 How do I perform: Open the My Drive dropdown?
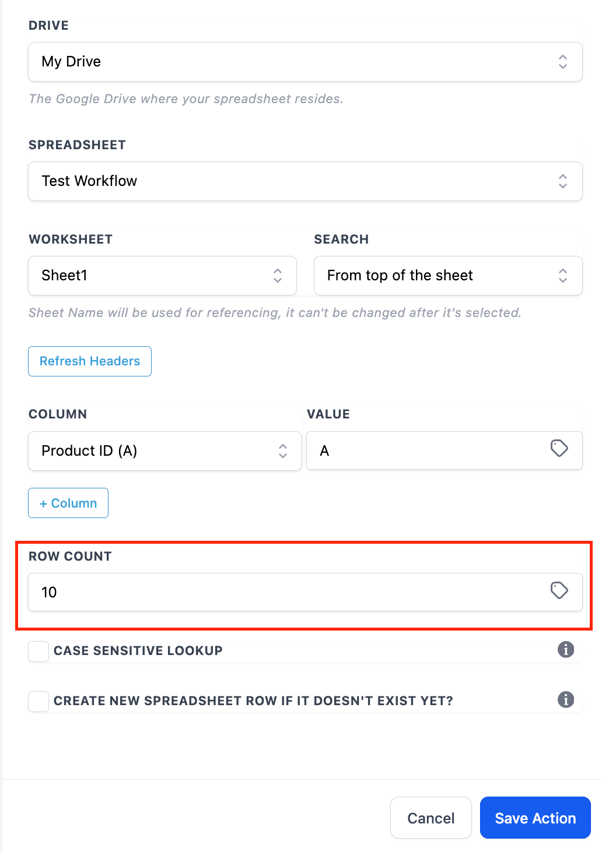292,62
